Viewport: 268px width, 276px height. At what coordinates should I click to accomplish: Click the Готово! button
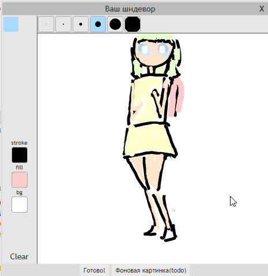pos(95,270)
